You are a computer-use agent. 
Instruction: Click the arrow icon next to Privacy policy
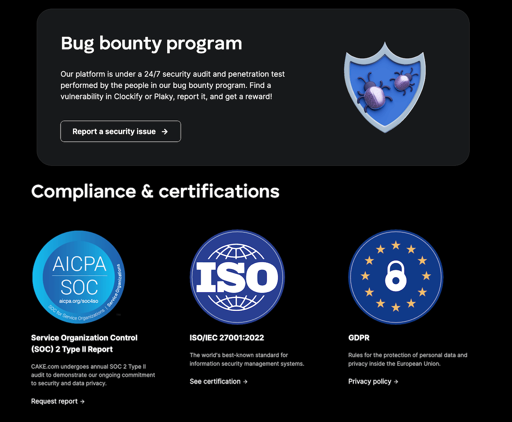point(396,381)
